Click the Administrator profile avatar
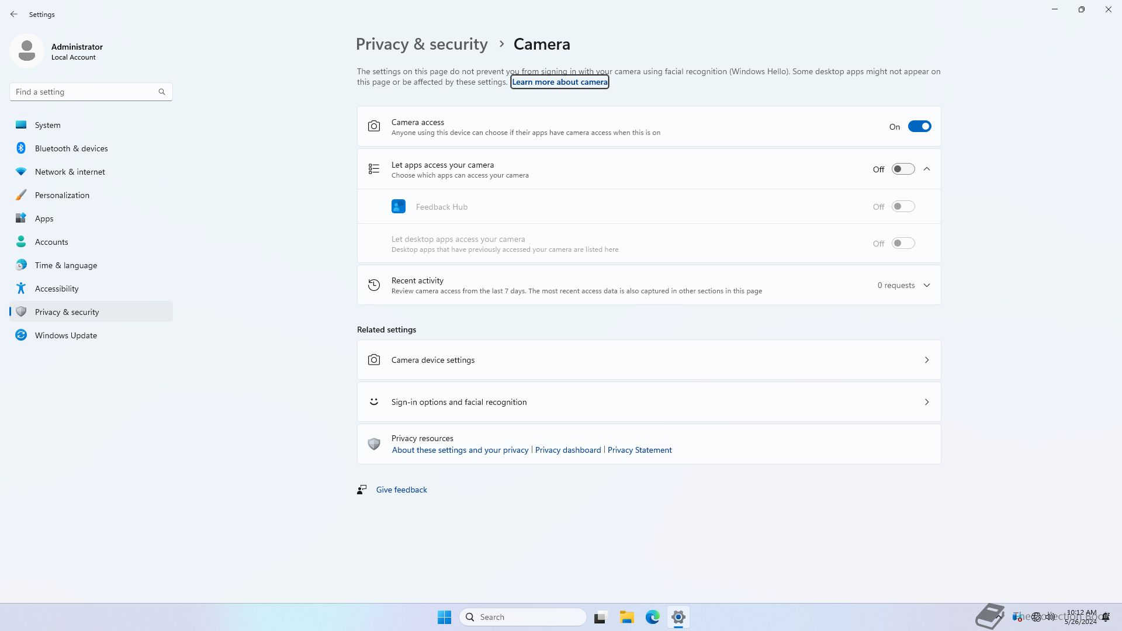Screen dimensions: 1122x631 [x=27, y=51]
